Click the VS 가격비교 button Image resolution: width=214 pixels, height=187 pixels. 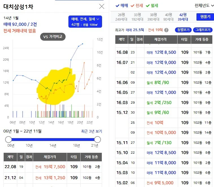53,36
